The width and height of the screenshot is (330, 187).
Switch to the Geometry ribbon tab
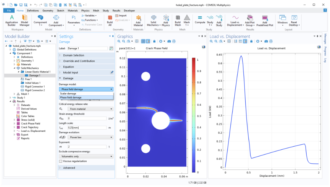(48, 11)
